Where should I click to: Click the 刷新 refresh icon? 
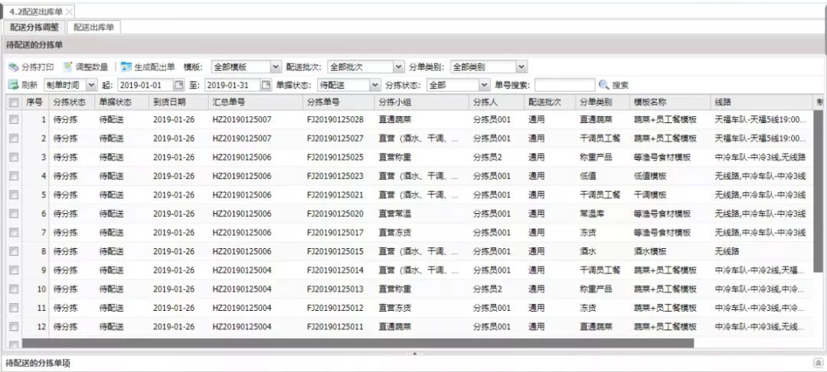[13, 85]
